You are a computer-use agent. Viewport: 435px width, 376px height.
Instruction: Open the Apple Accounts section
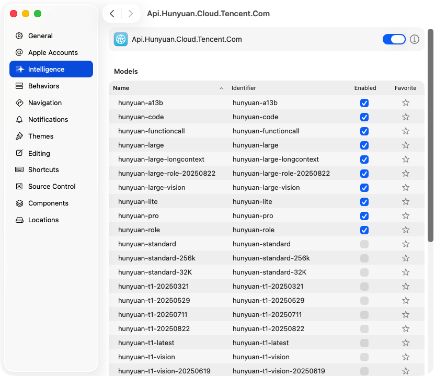[51, 52]
